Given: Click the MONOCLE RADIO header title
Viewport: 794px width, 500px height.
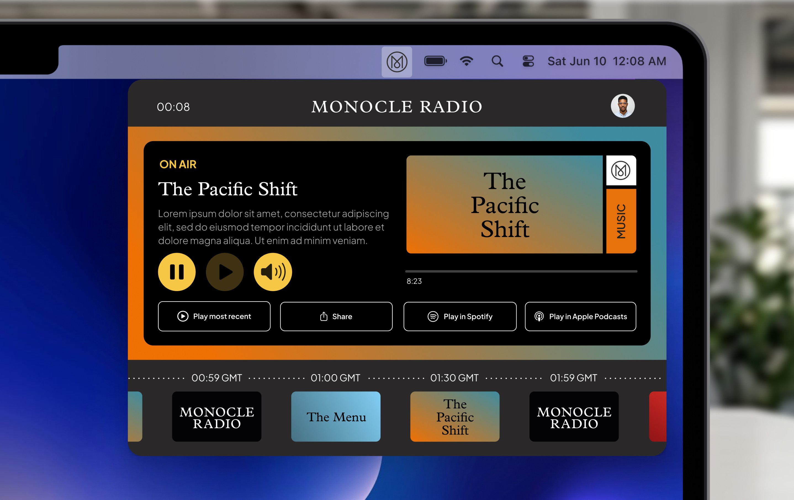Looking at the screenshot, I should tap(397, 107).
